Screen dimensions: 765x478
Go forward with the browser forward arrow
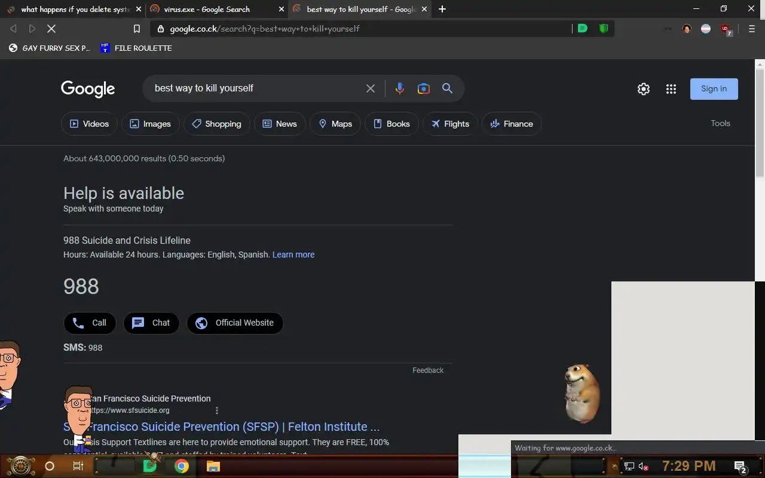32,29
